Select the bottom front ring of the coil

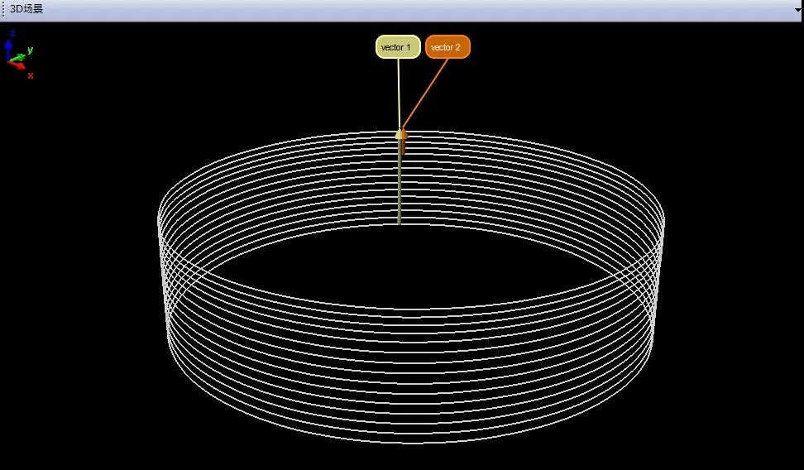(411, 442)
